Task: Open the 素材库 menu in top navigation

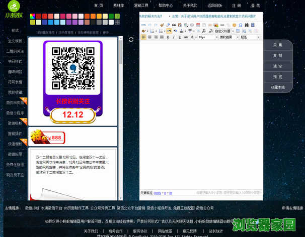Action: tap(119, 6)
